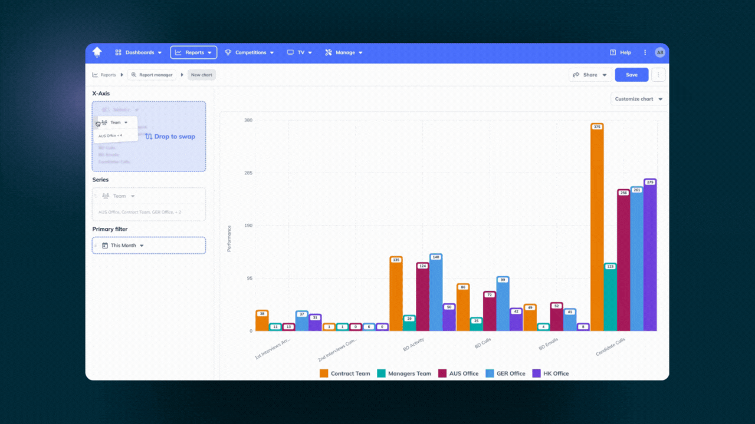This screenshot has width=755, height=424.
Task: Click the orange Contract Team legend swatch
Action: click(x=323, y=373)
